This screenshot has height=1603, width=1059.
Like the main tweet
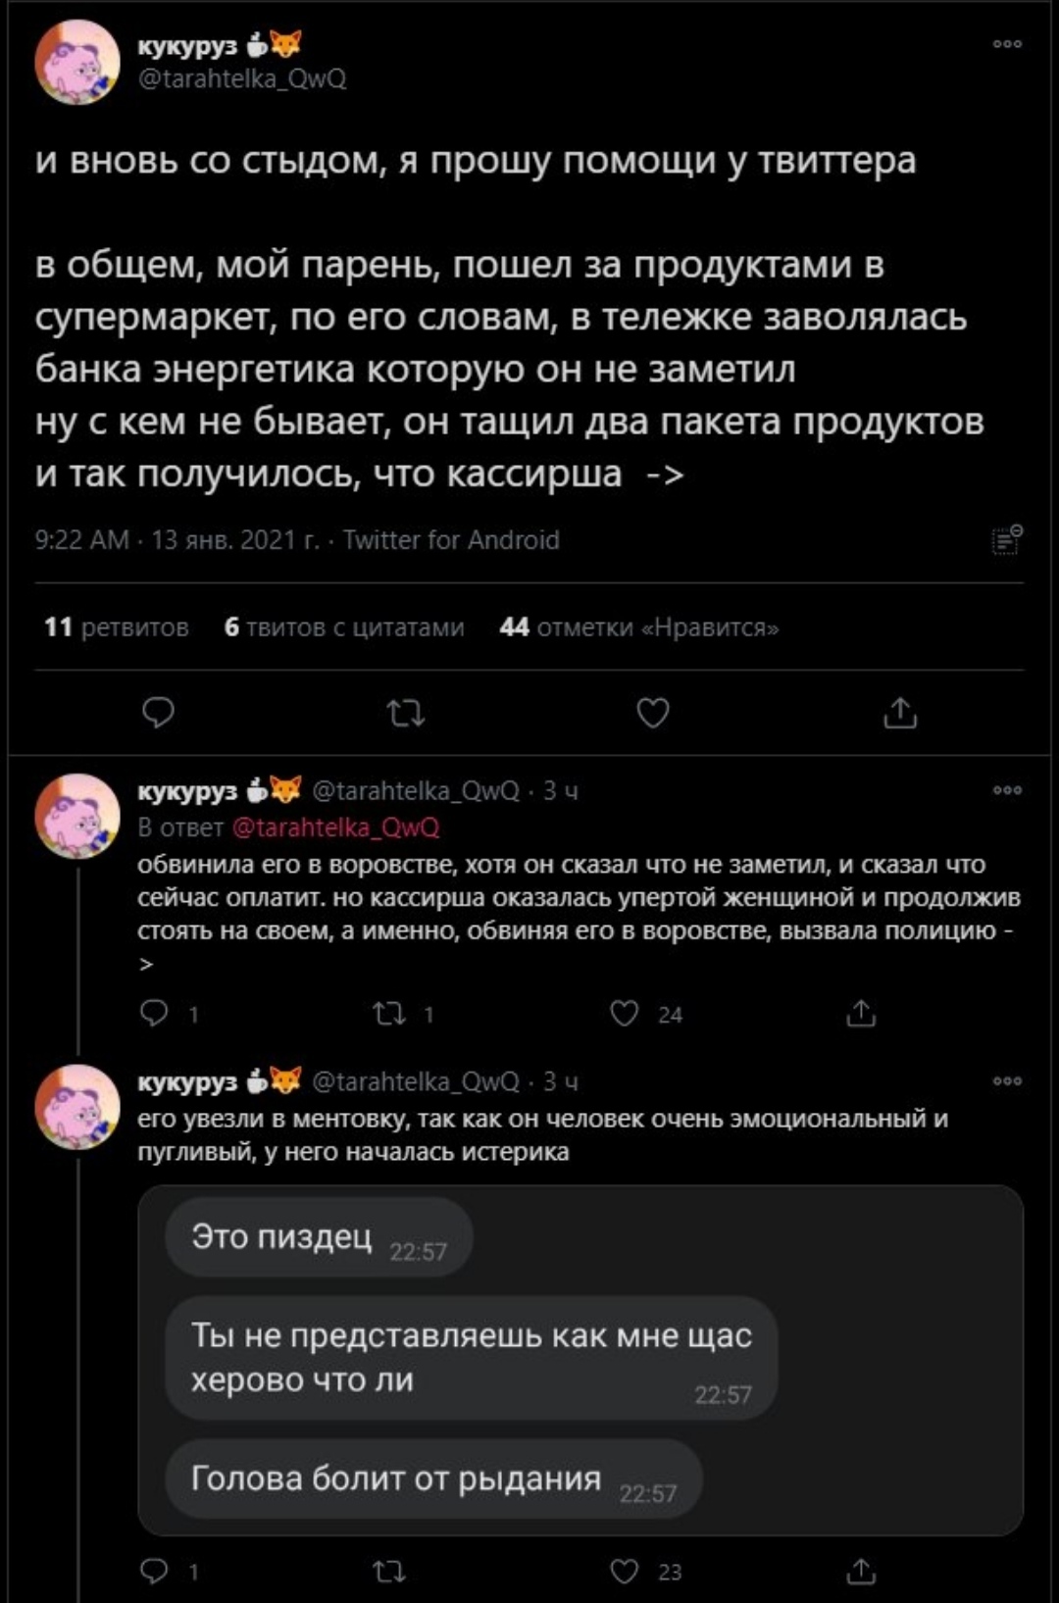[x=653, y=713]
